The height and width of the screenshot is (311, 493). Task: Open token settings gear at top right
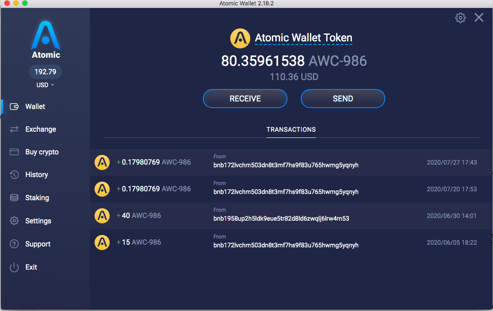pos(461,18)
